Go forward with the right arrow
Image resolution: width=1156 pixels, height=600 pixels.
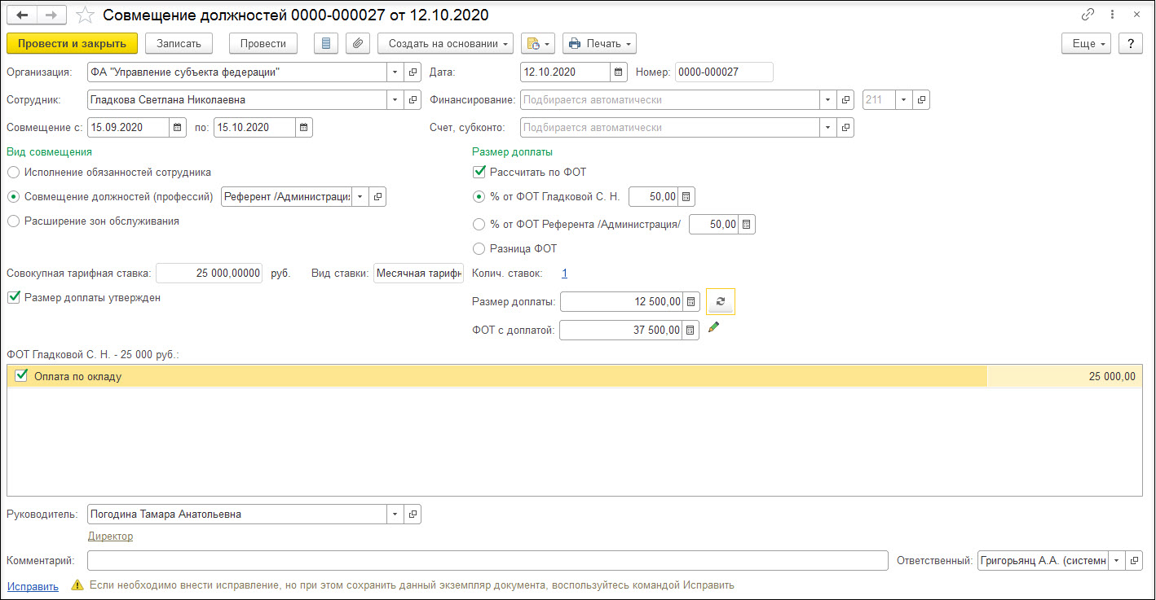point(51,15)
